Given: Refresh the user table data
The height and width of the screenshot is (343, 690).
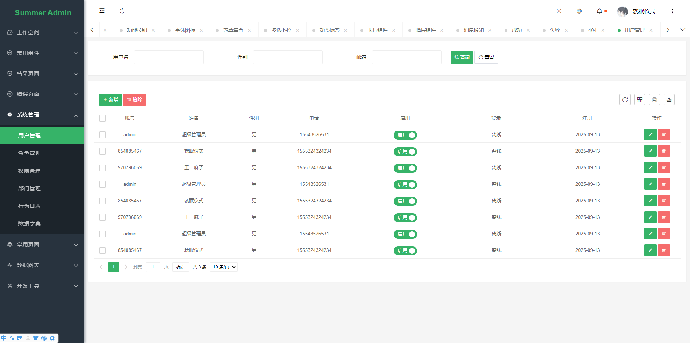Looking at the screenshot, I should point(625,100).
